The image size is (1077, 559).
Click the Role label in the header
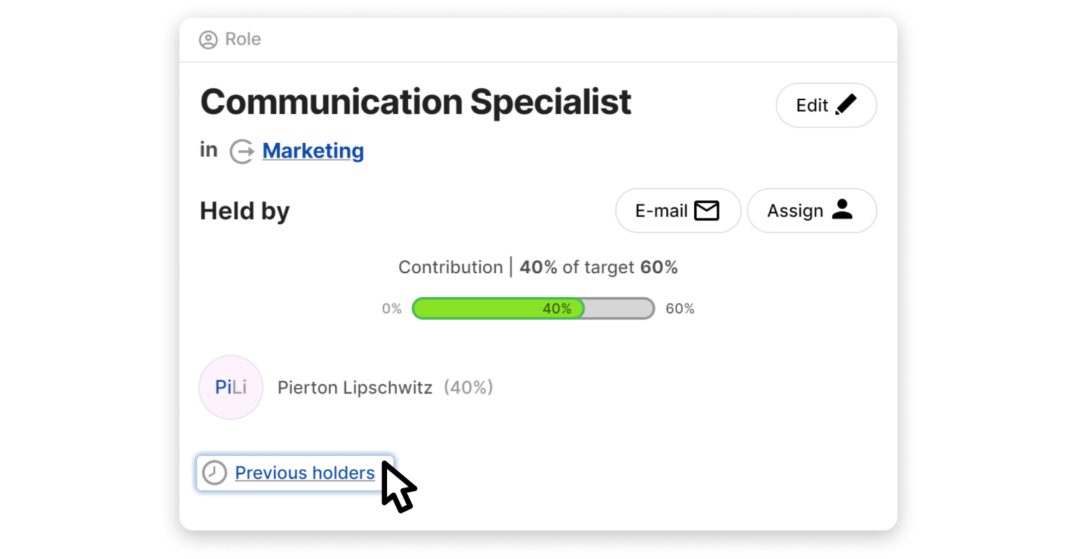click(243, 39)
